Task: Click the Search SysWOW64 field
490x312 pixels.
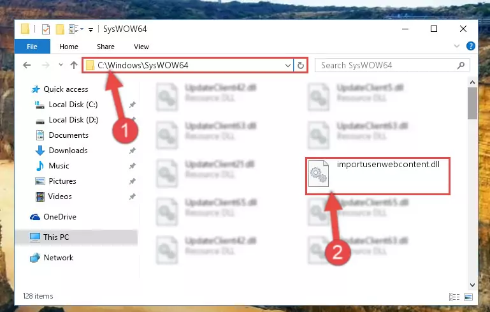Action: click(x=392, y=65)
